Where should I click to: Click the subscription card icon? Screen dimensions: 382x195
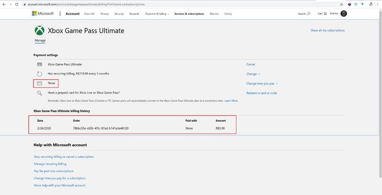point(40,64)
